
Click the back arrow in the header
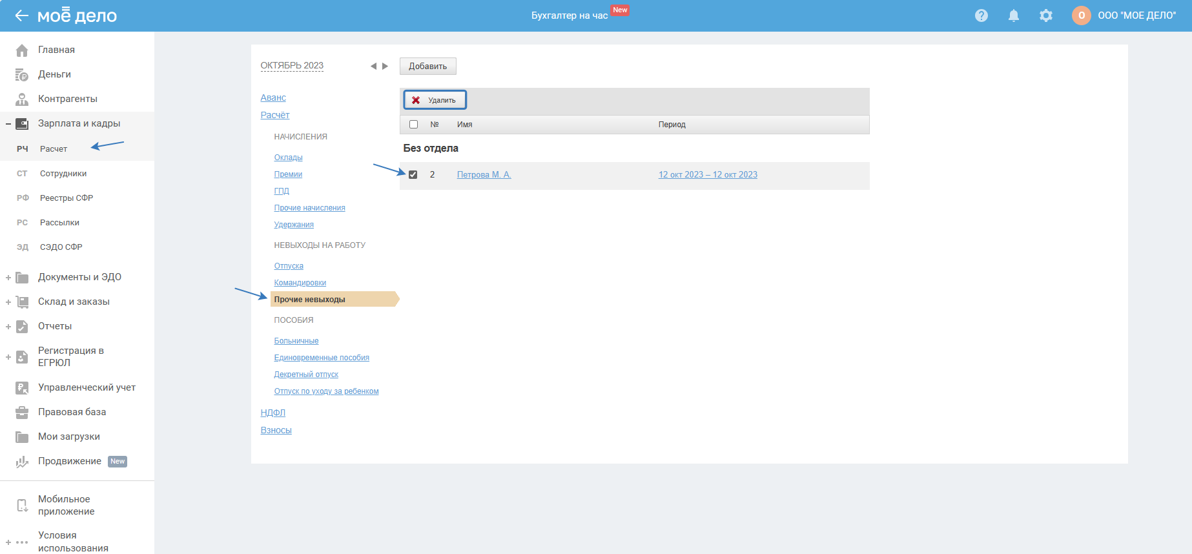click(x=22, y=15)
